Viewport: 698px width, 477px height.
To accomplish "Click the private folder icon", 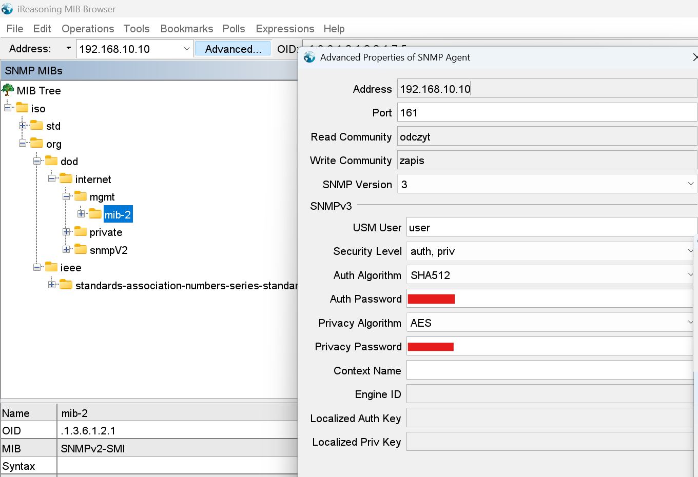I will pyautogui.click(x=81, y=231).
